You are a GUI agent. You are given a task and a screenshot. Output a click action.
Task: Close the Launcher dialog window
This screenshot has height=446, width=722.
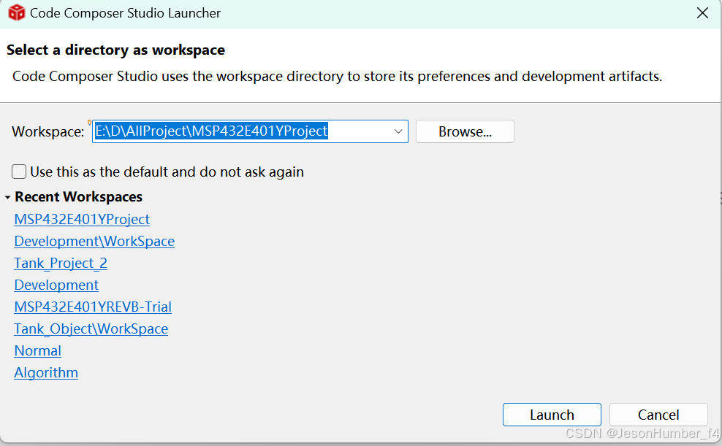pos(702,13)
